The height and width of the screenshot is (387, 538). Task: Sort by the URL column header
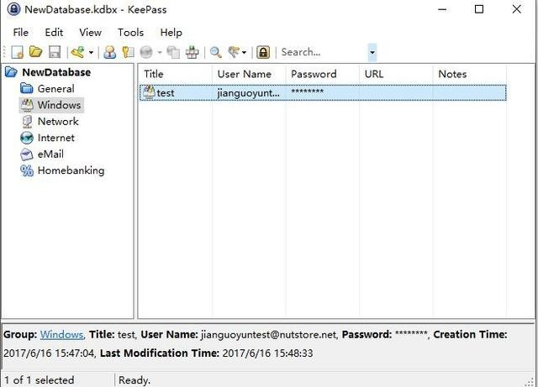pyautogui.click(x=396, y=74)
